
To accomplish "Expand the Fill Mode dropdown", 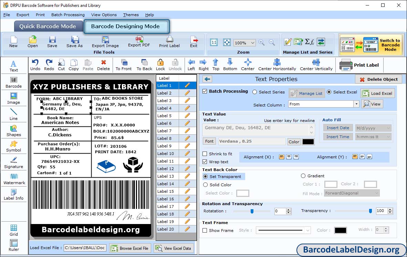I will tap(377, 193).
